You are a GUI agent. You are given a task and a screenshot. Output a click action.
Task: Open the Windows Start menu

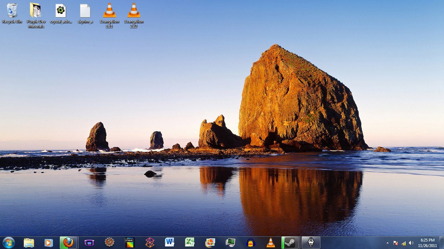(8, 243)
